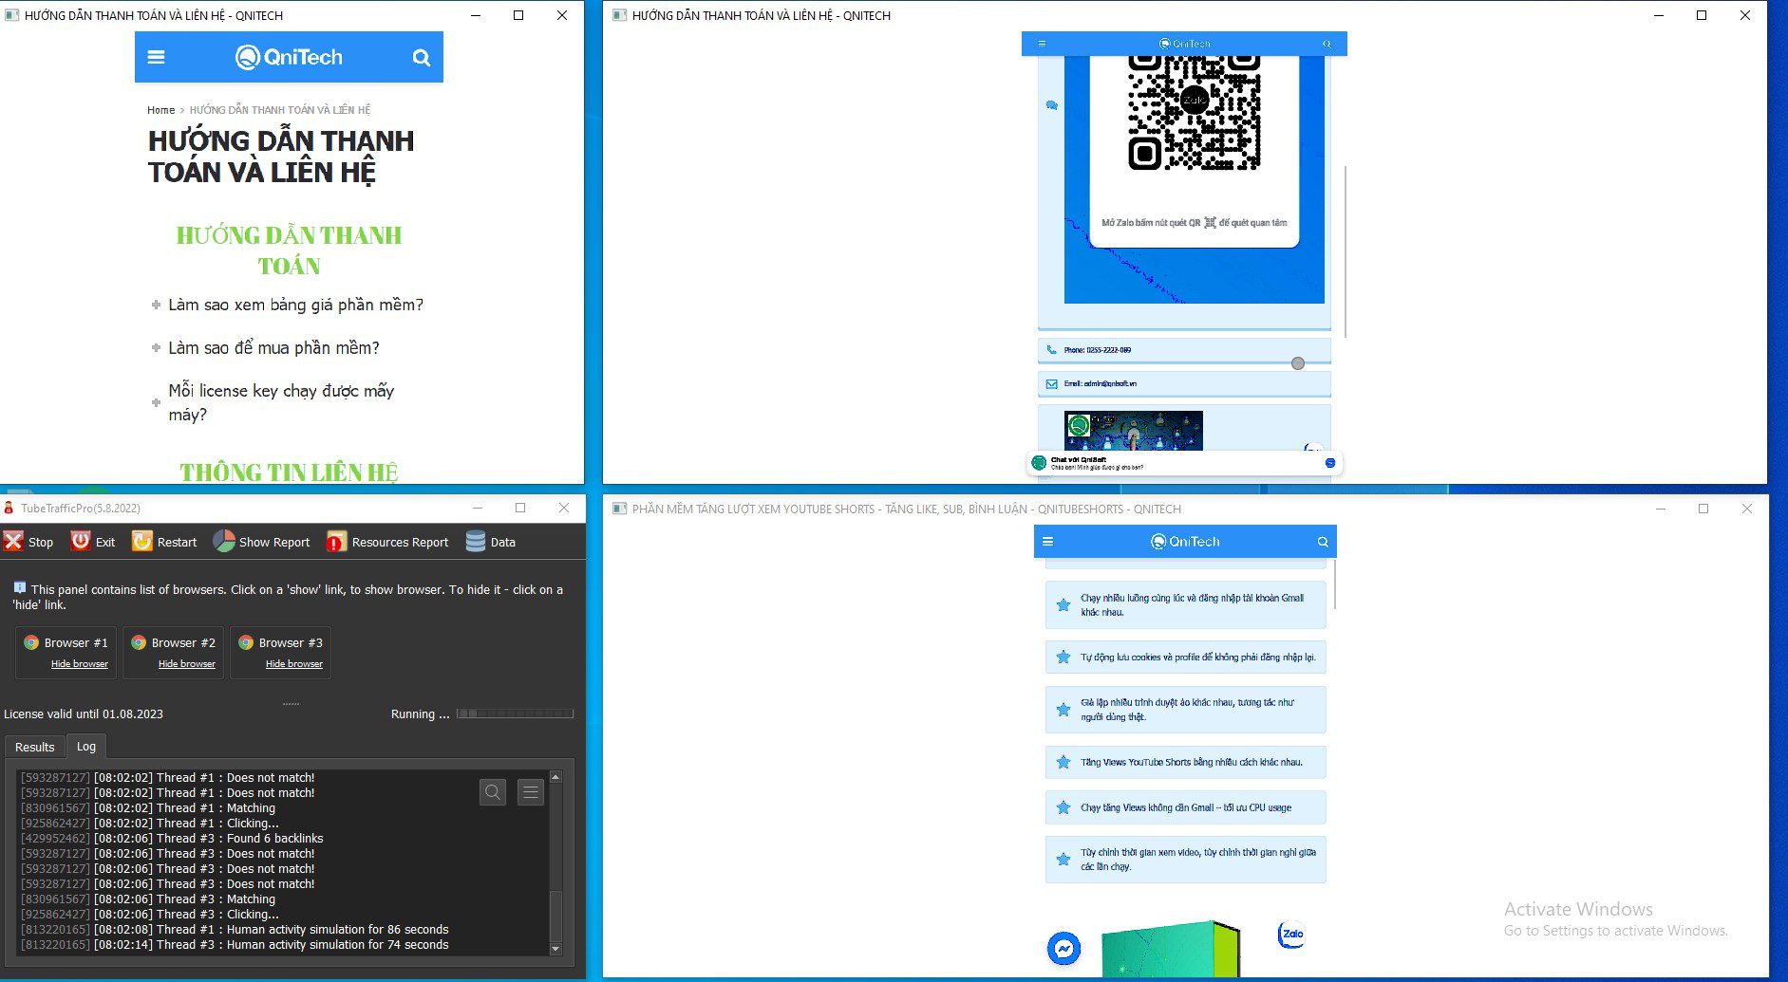Hide browser #2 via its link
The image size is (1788, 982).
pos(187,664)
